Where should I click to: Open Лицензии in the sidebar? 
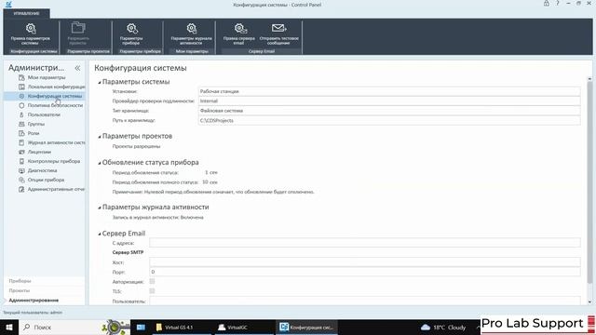pyautogui.click(x=39, y=152)
